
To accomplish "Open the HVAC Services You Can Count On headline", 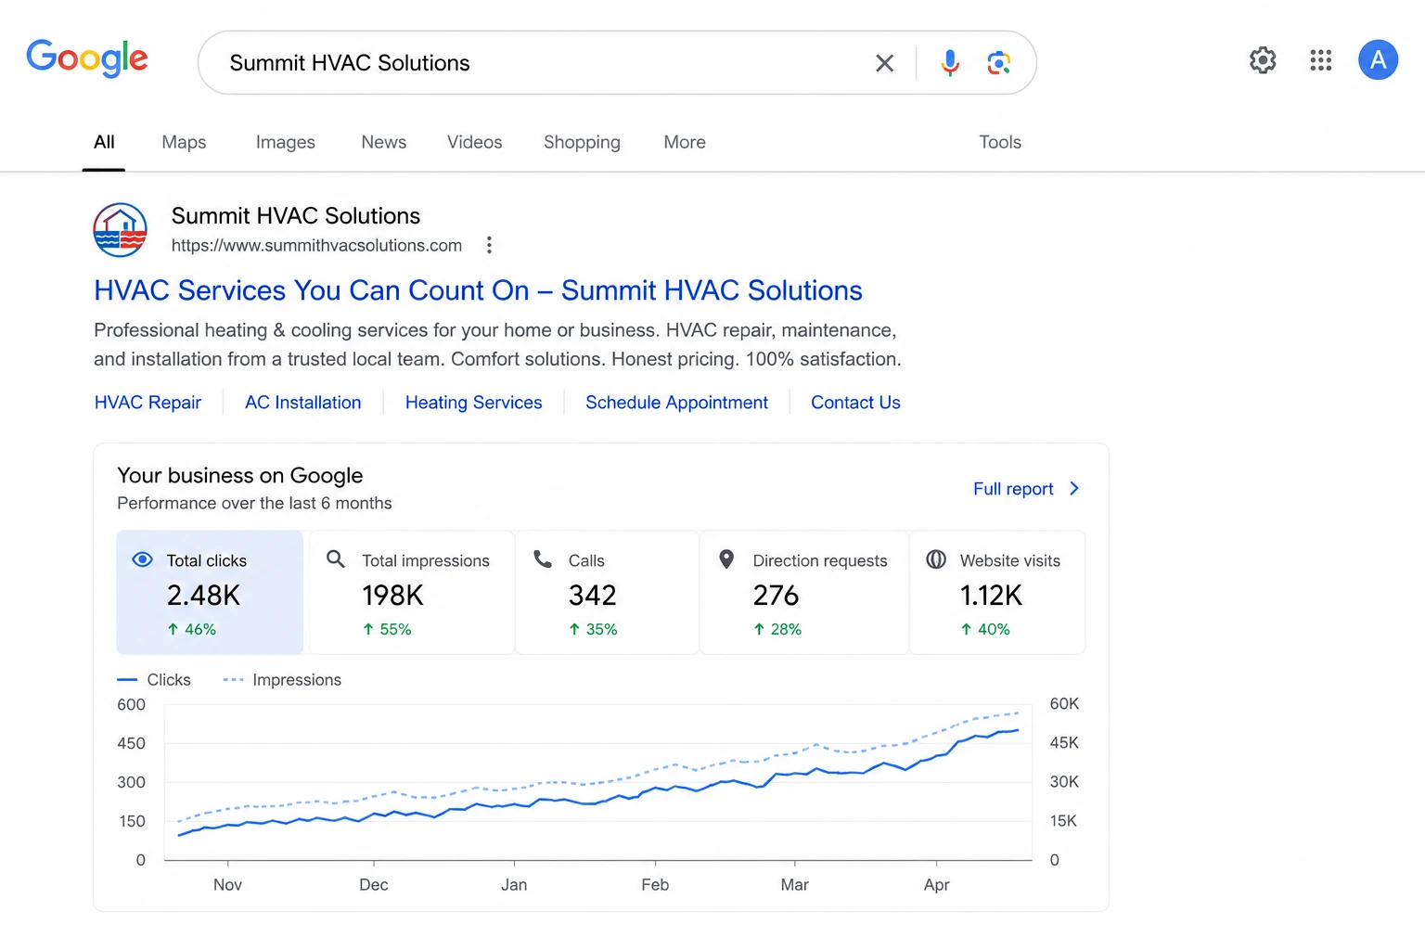I will click(x=478, y=290).
